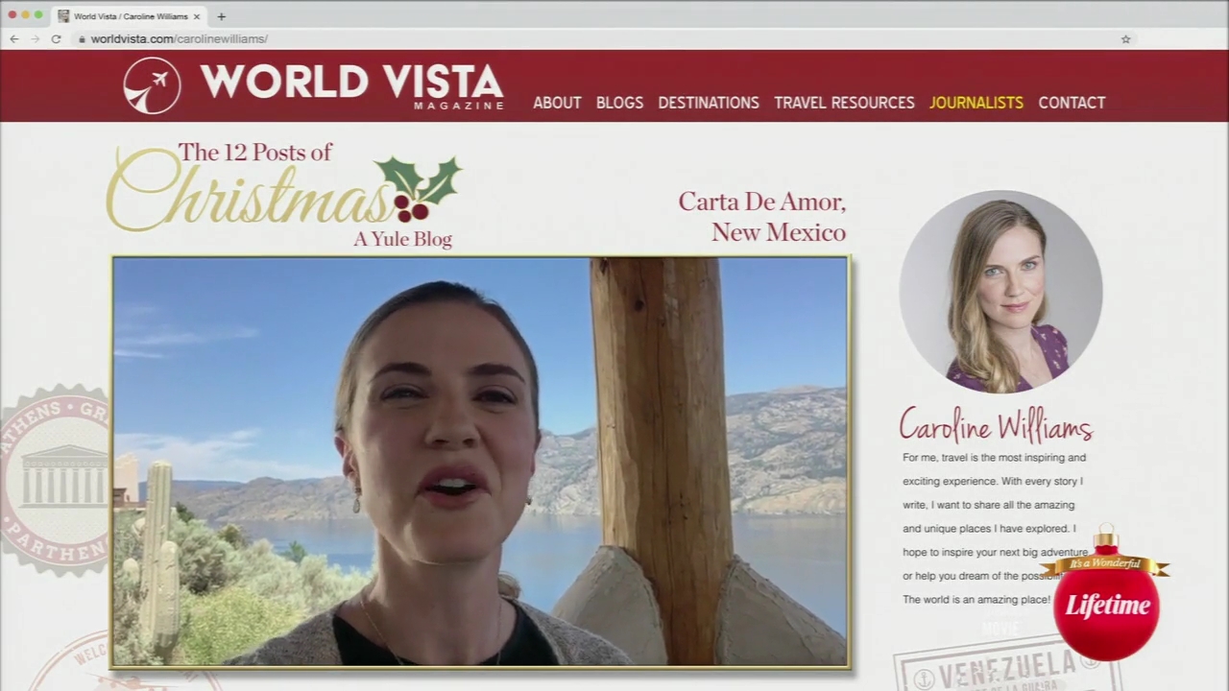Viewport: 1229px width, 691px height.
Task: Go back using the browser back arrow
Action: [x=14, y=39]
